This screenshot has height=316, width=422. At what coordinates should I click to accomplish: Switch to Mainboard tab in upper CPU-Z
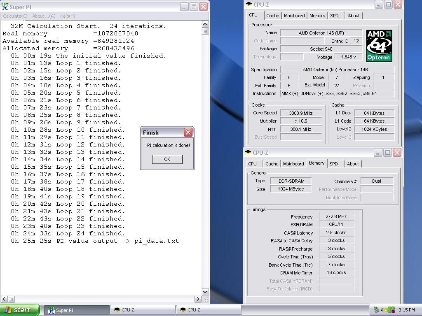tap(294, 16)
